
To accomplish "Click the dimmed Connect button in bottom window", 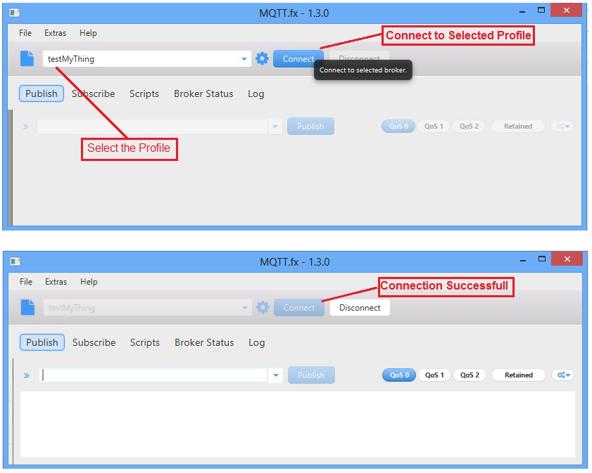I will [299, 308].
